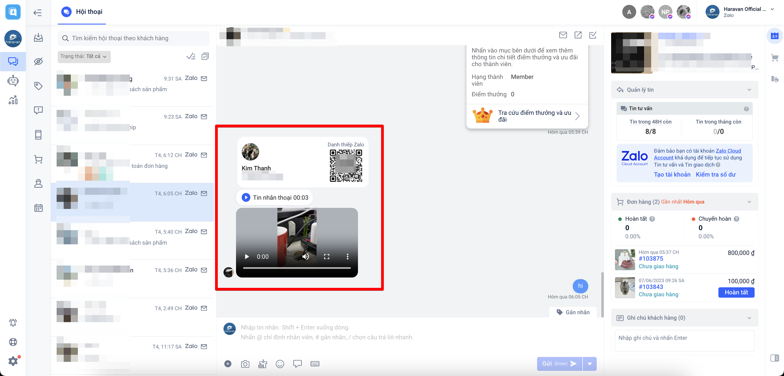
Task: Collapse the Quản lý tin section
Action: click(749, 90)
